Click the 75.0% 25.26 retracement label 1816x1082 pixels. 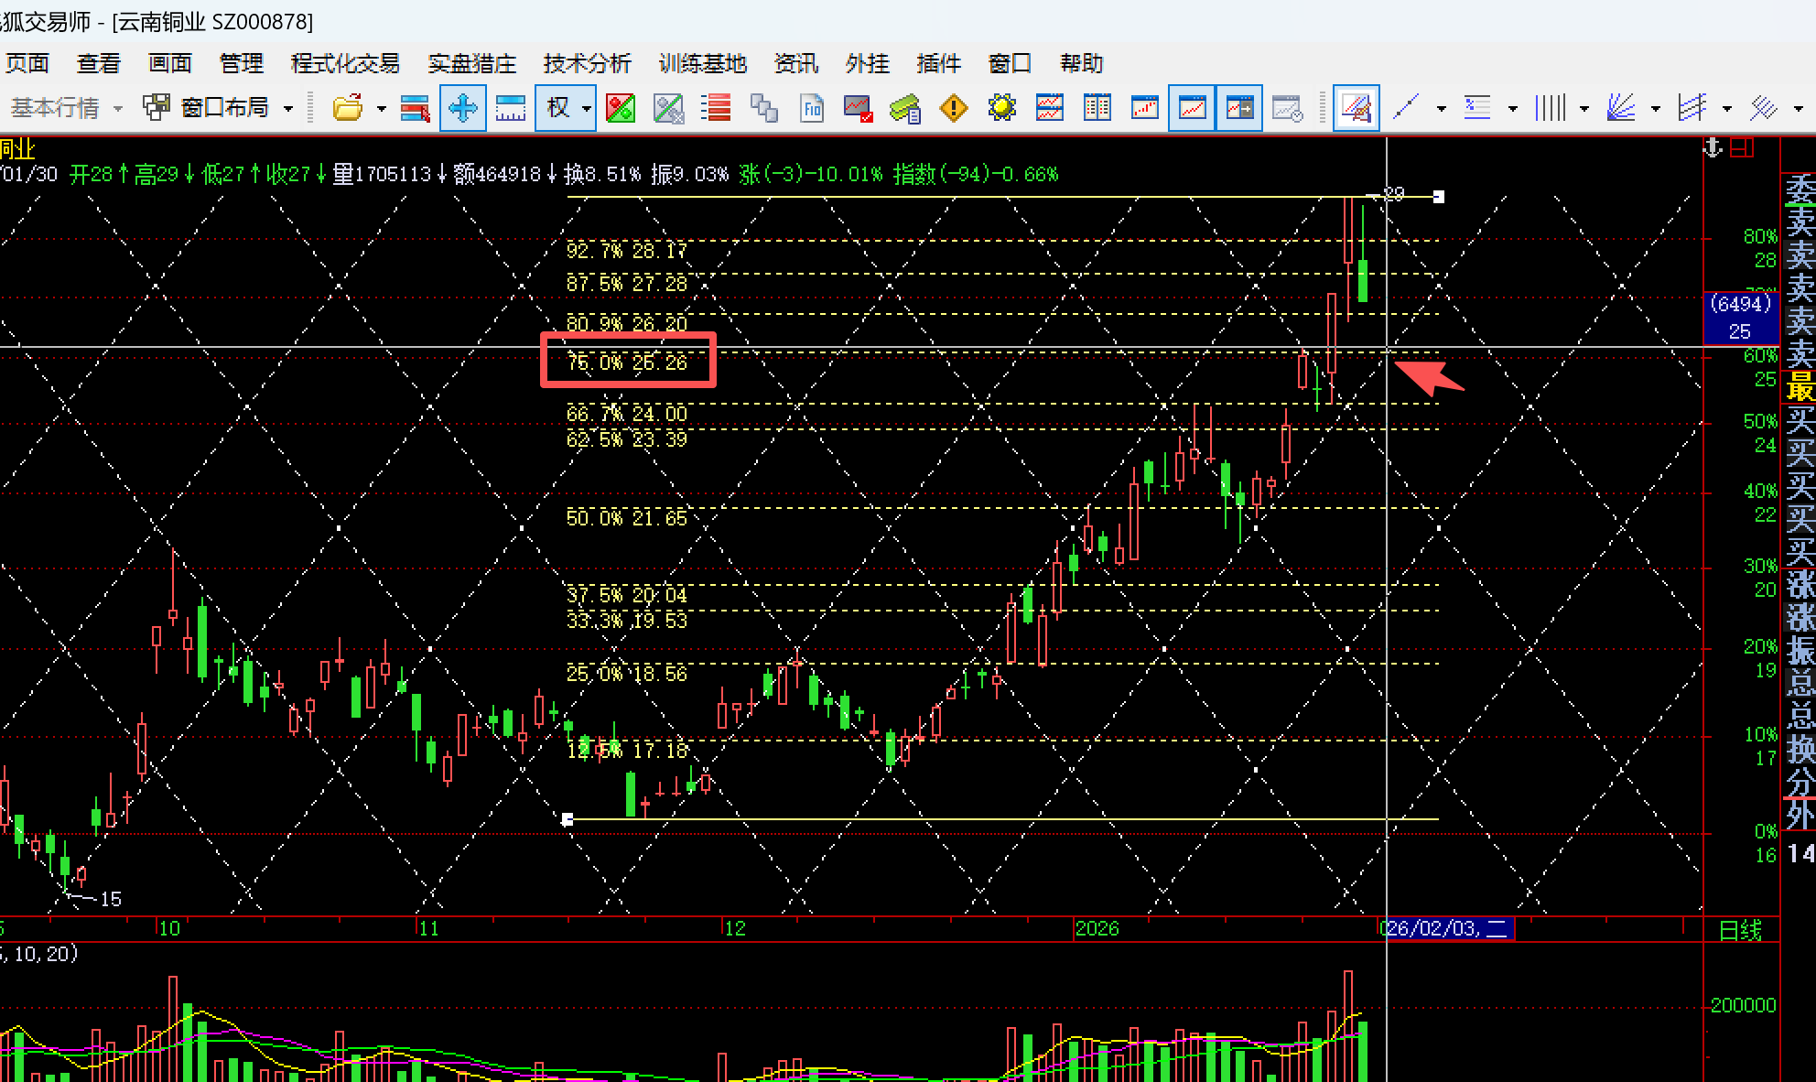627,362
